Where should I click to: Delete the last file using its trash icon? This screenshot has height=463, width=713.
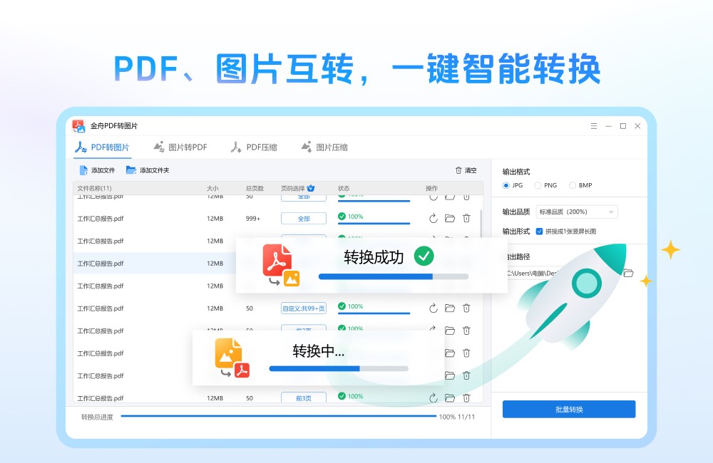tap(466, 397)
